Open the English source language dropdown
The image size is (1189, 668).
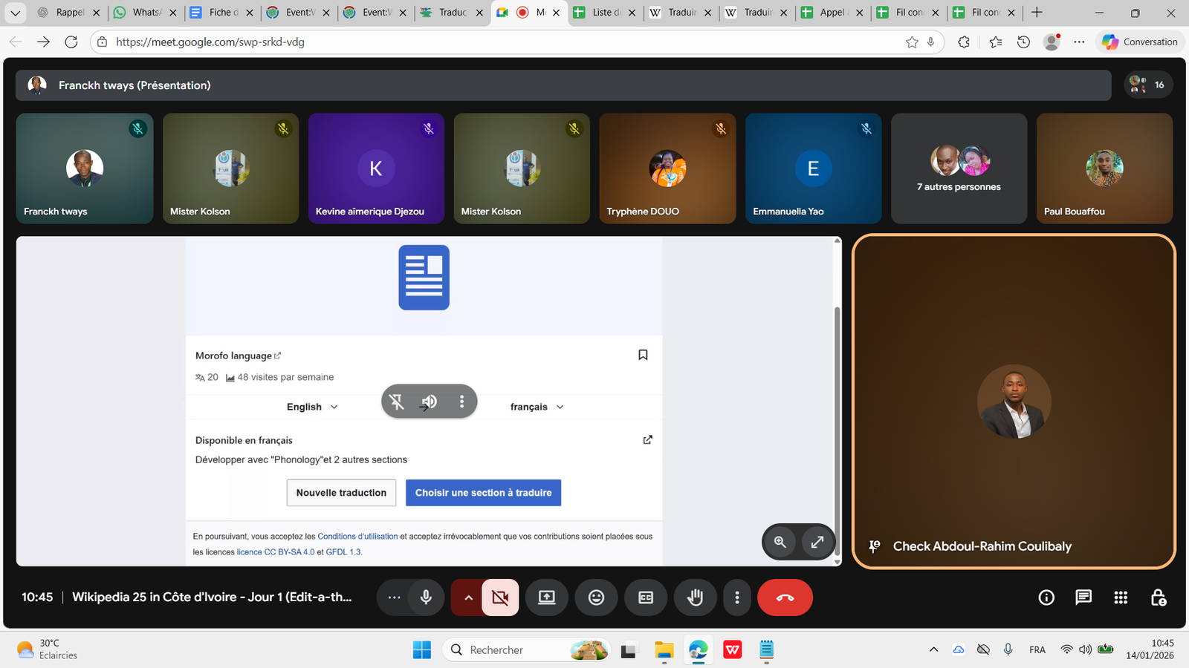[312, 407]
